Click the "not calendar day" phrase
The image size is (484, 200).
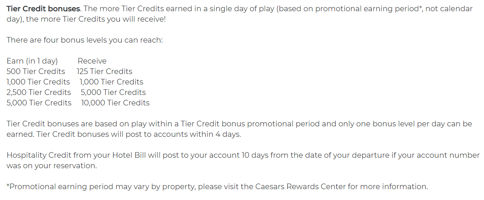[449, 9]
